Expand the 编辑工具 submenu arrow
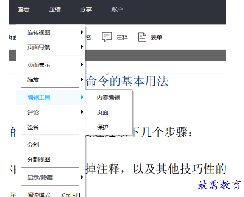 pos(82,97)
